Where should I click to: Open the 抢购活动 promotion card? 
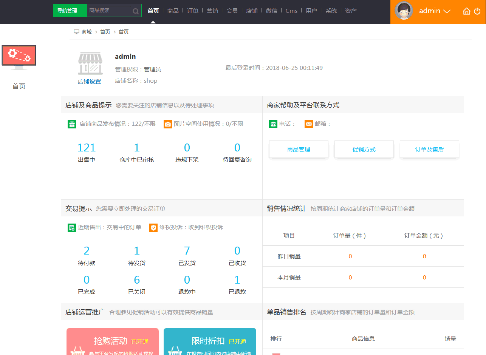tap(112, 341)
